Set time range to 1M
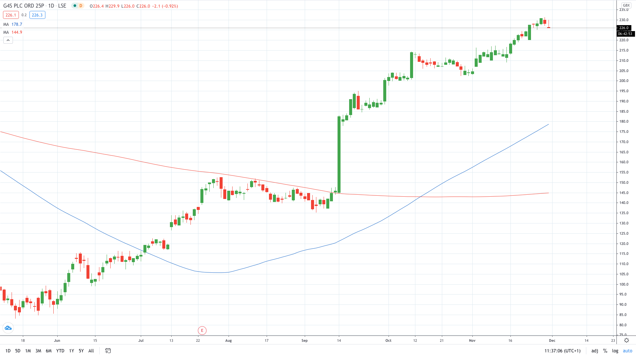This screenshot has width=636, height=357. [x=28, y=351]
